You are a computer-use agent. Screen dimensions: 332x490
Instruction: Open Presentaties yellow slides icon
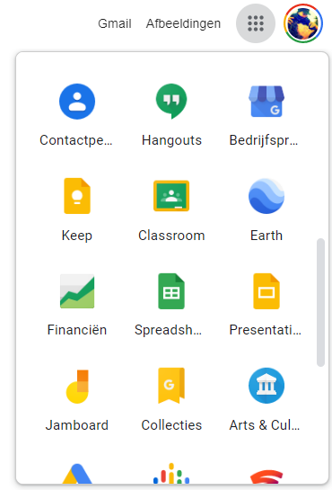coord(266,291)
